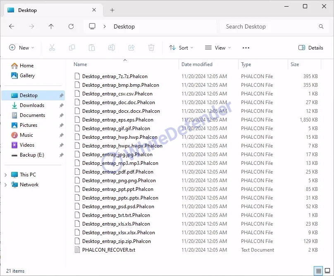
Task: Click the Rename icon in toolbar
Action: pyautogui.click(x=112, y=48)
